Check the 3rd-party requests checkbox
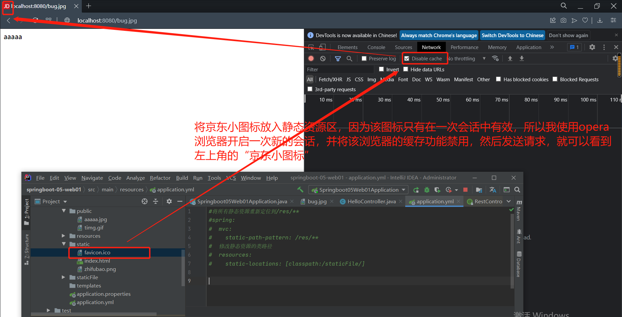 coord(310,89)
